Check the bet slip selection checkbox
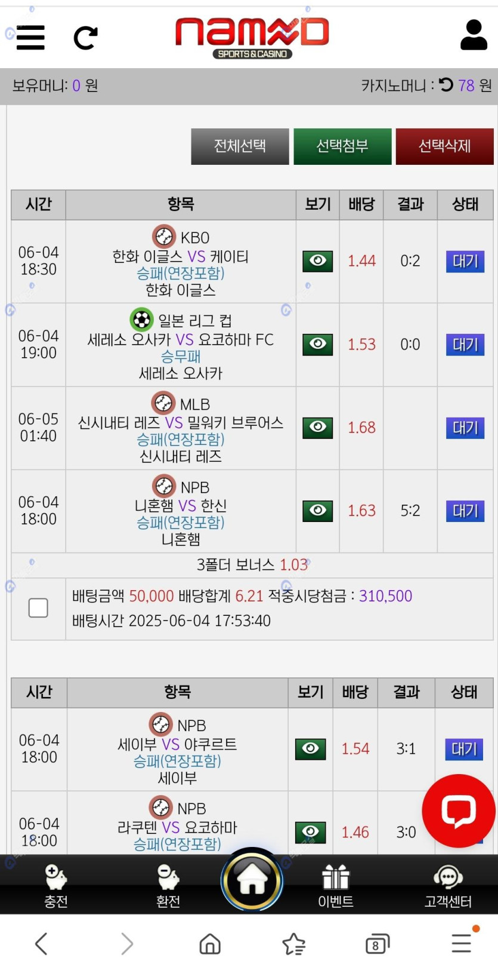 click(38, 608)
